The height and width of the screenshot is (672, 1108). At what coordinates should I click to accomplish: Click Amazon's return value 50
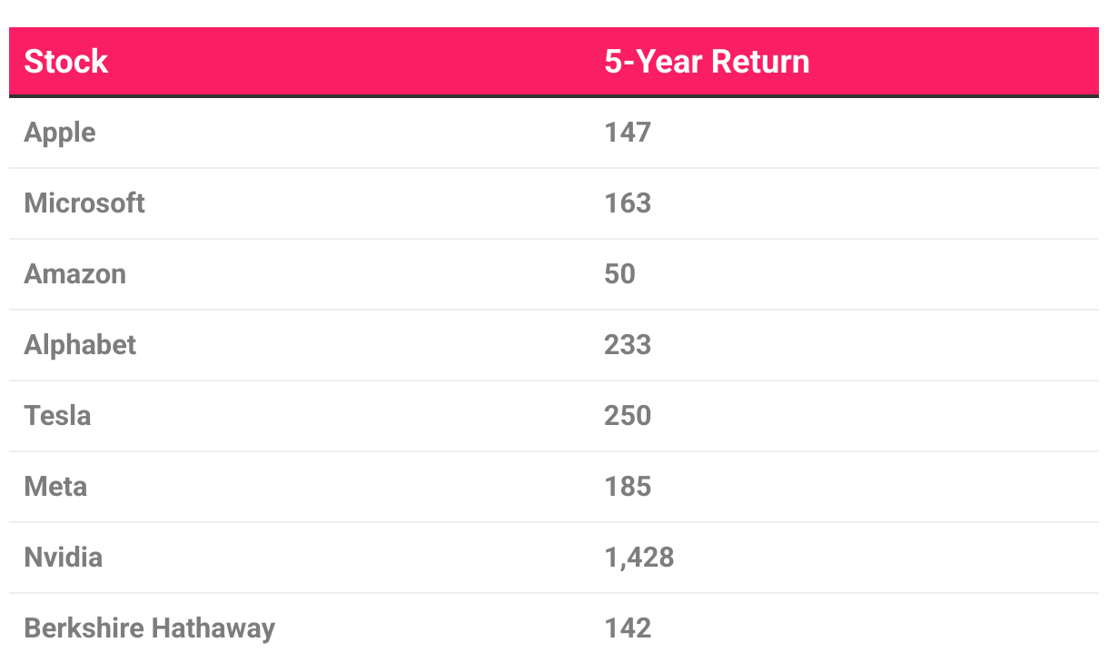(x=619, y=273)
